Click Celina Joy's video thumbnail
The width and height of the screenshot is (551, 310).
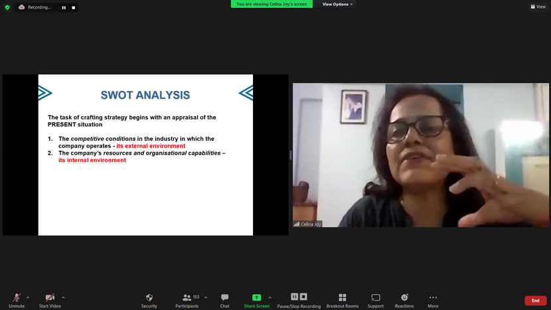[x=421, y=155]
